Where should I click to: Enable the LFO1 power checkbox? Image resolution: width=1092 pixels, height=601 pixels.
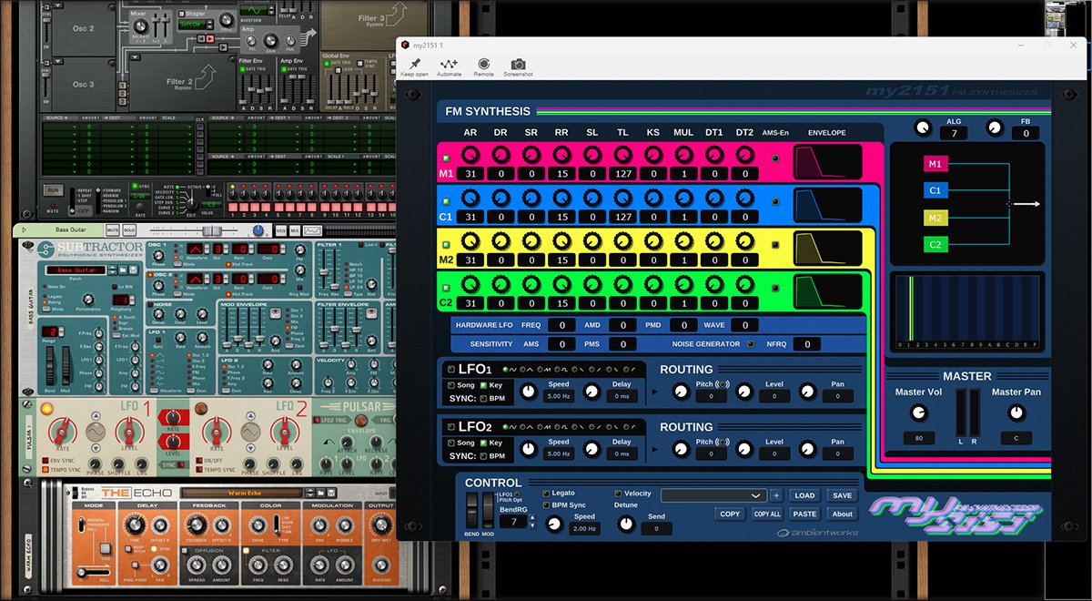tap(451, 370)
